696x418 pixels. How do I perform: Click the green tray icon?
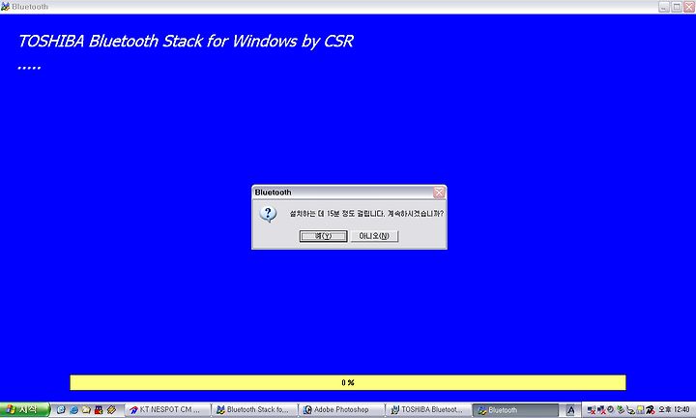tap(621, 410)
